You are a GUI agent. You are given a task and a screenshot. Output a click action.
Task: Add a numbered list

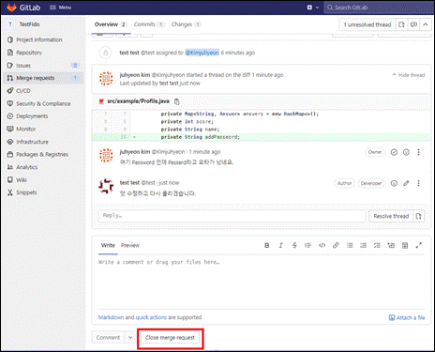pyautogui.click(x=363, y=246)
